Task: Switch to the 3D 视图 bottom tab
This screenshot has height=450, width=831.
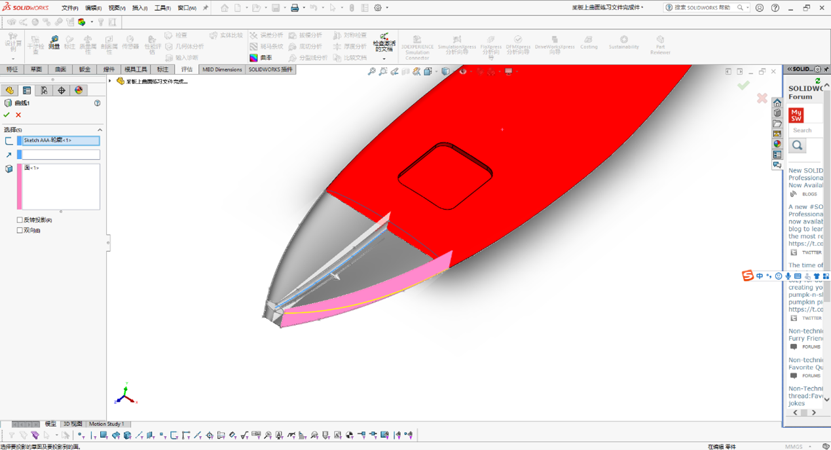Action: pos(72,424)
